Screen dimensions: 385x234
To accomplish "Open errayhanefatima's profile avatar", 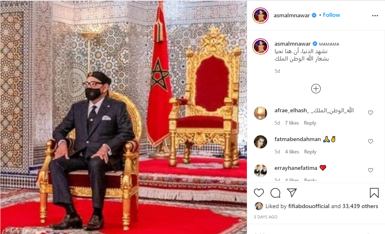I will 260,171.
